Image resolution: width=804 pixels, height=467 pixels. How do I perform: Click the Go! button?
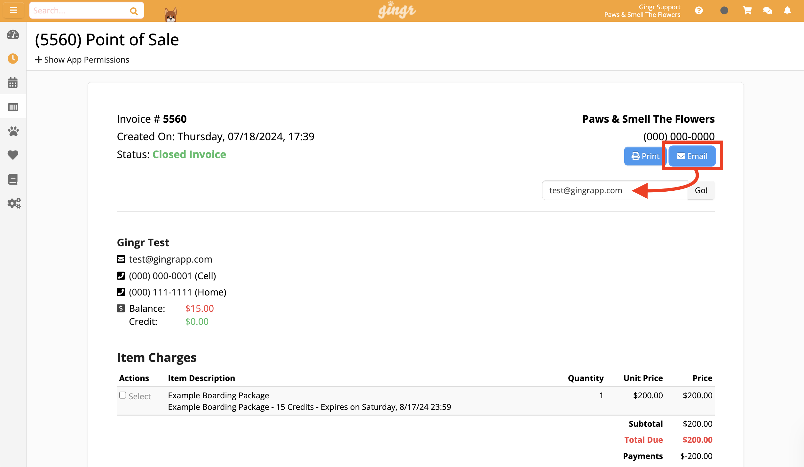click(x=701, y=190)
